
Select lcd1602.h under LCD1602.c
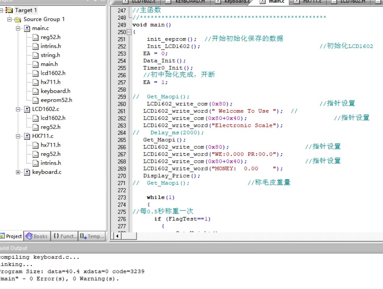[x=53, y=118]
